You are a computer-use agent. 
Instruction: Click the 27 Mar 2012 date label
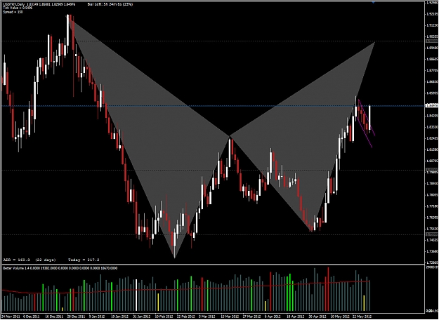(251, 316)
